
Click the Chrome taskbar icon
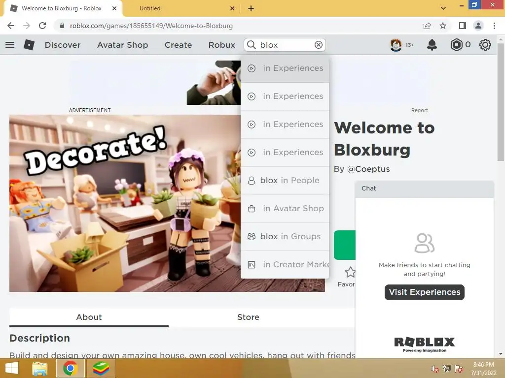[70, 368]
